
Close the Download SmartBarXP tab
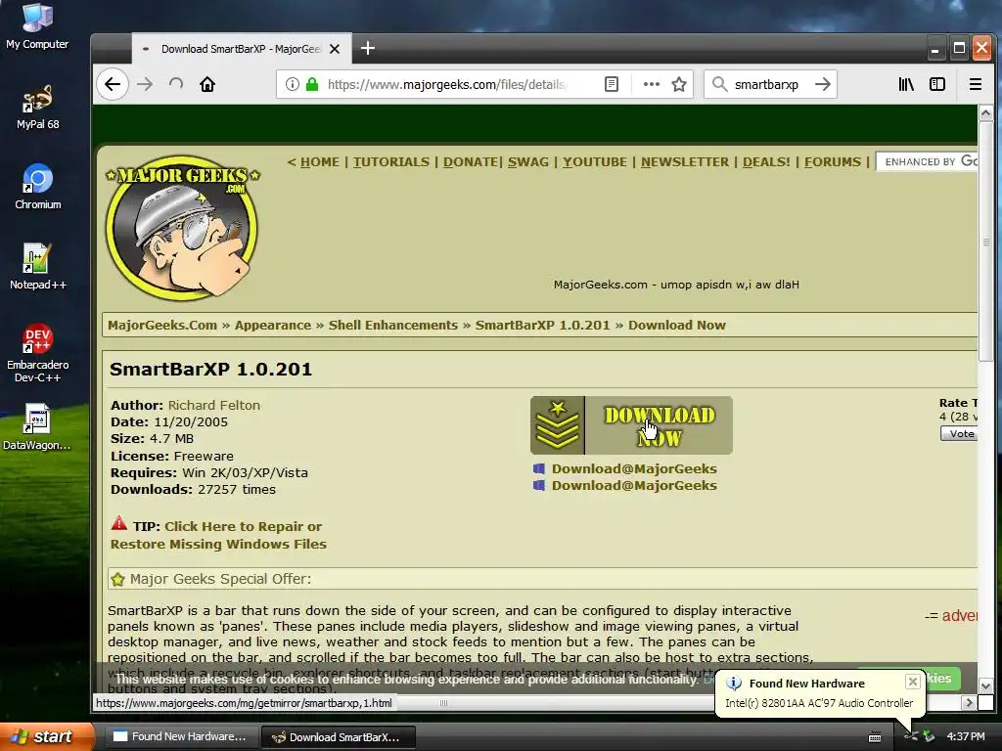(335, 49)
